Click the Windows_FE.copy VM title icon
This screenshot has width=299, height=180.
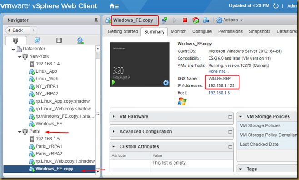pos(108,20)
